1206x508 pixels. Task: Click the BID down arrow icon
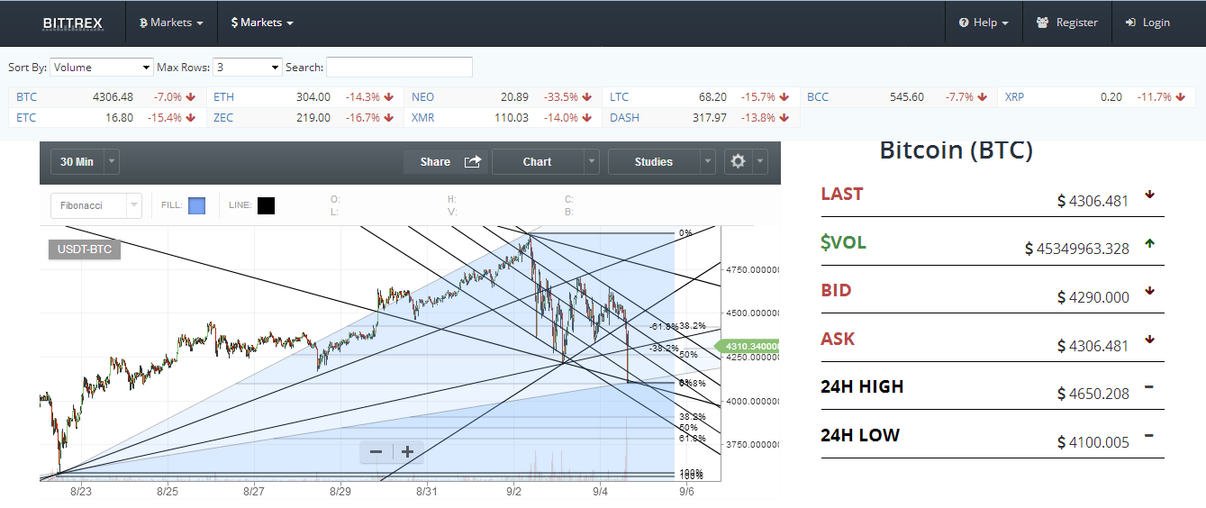coord(1149,291)
